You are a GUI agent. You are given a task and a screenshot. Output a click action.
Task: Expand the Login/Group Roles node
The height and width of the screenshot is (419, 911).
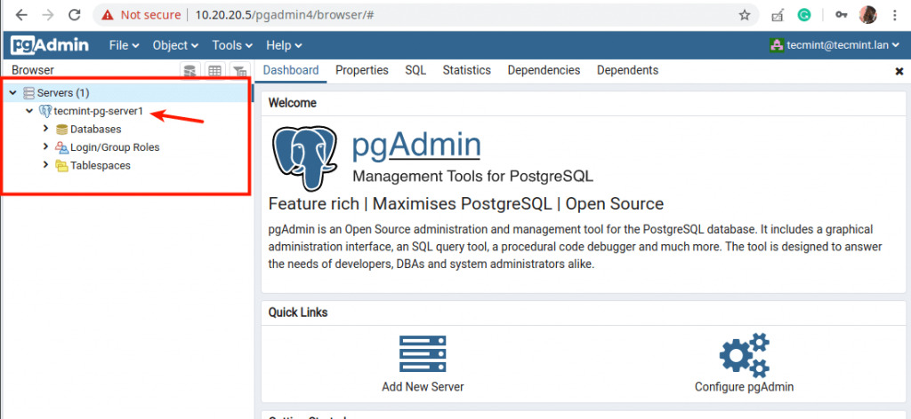[46, 146]
